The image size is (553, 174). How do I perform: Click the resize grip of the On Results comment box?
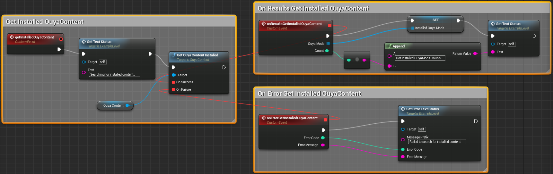point(548,71)
